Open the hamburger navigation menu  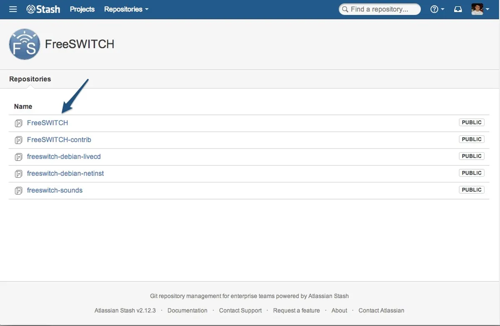[13, 9]
